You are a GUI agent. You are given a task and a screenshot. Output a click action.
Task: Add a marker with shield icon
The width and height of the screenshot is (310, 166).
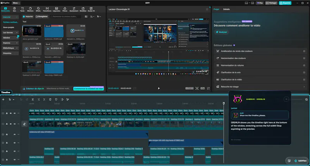tap(56, 100)
